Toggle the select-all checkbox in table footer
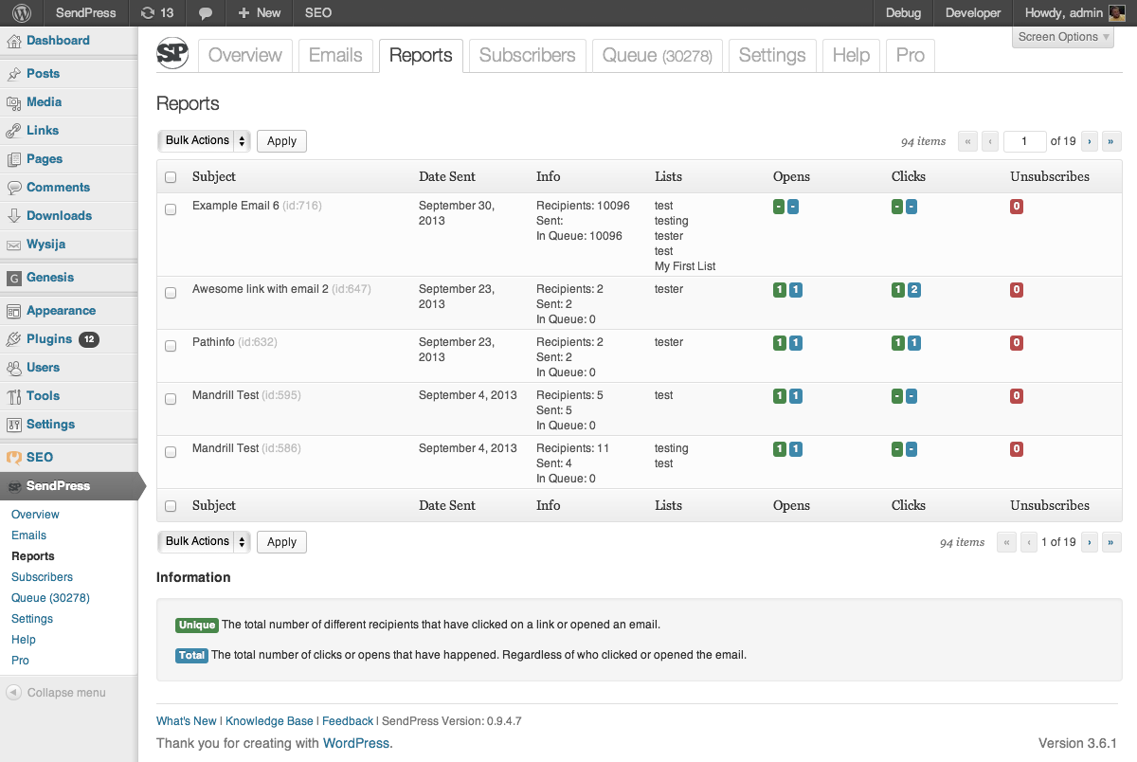This screenshot has height=762, width=1137. 171,506
